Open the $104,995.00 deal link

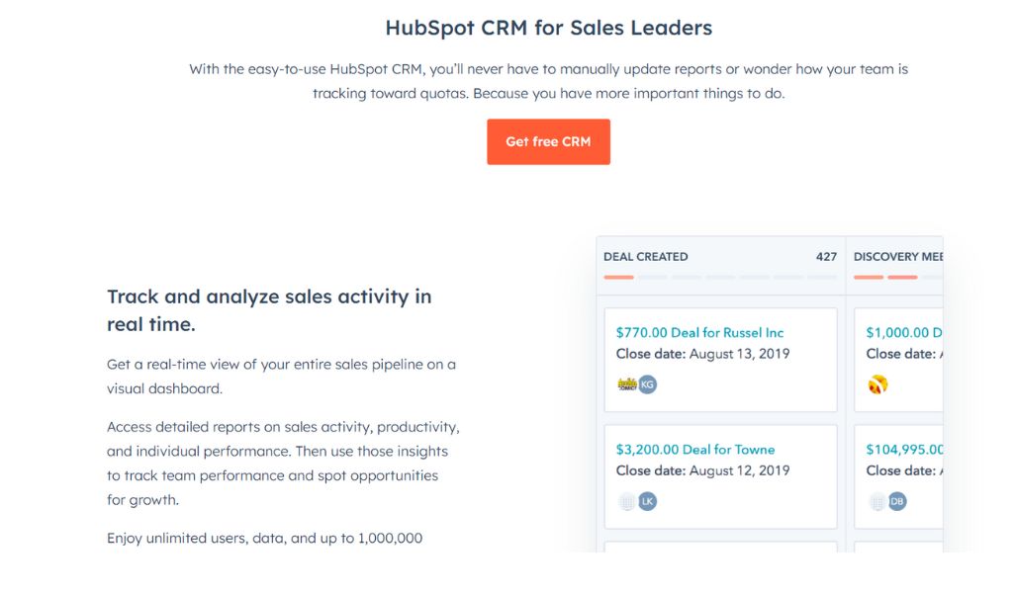(x=904, y=450)
